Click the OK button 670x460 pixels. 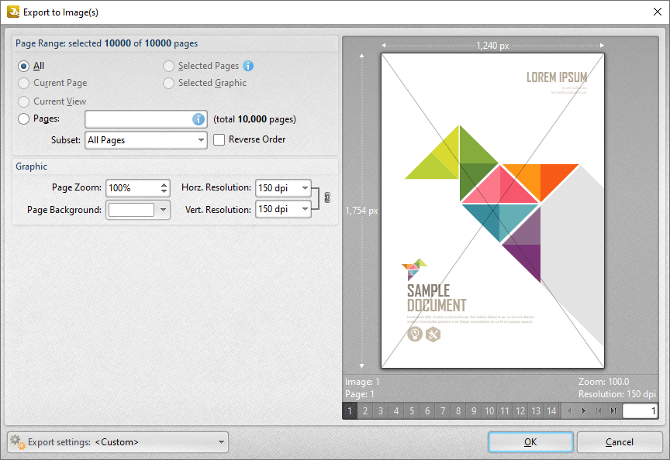(530, 441)
